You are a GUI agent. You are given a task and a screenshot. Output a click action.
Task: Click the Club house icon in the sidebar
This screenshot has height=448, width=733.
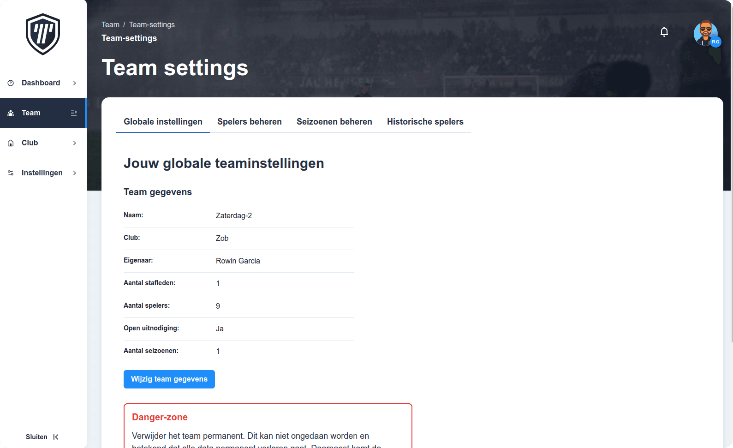point(10,143)
